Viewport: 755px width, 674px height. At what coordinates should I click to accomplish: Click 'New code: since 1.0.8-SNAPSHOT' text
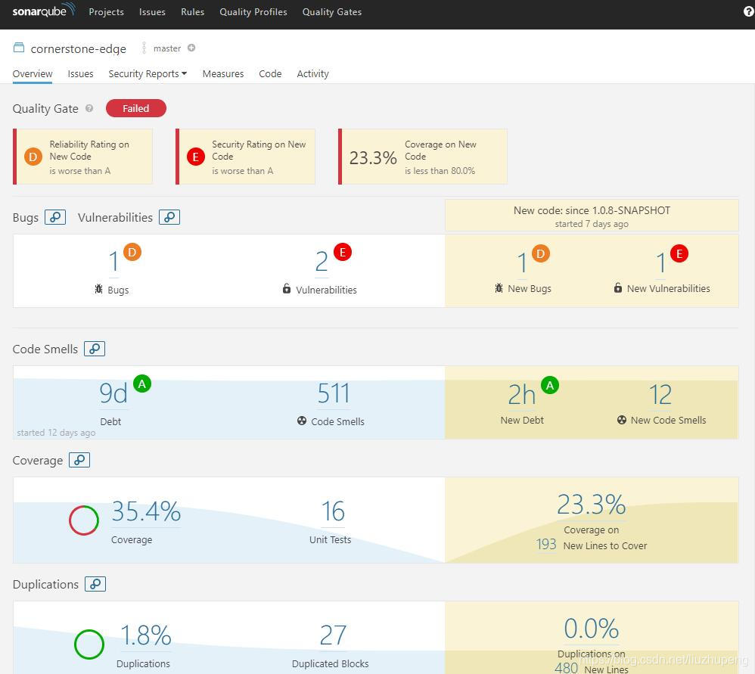point(592,210)
